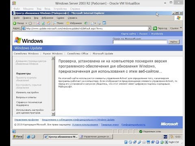Click the Россия link in header

pos(143,34)
